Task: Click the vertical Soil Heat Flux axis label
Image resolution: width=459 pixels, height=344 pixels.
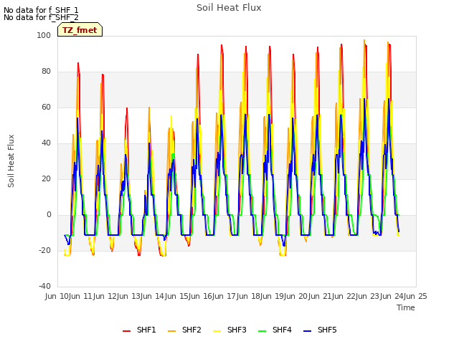Action: [11, 161]
